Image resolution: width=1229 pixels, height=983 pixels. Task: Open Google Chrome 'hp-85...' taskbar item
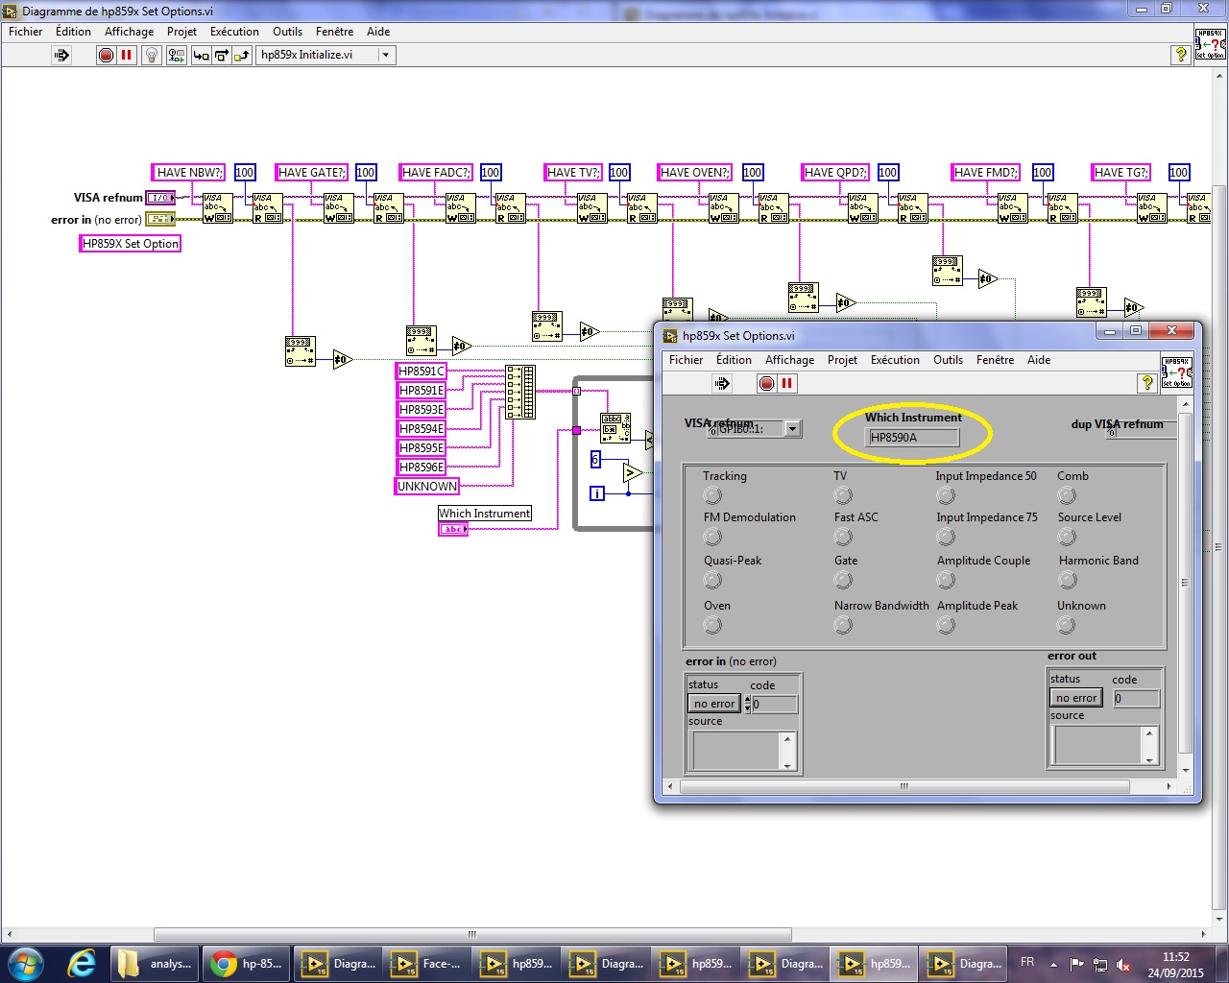(248, 963)
